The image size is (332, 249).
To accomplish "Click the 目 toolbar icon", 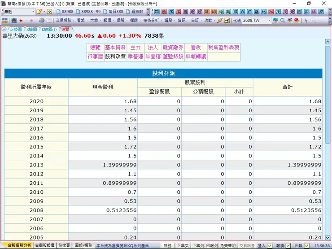I will pyautogui.click(x=185, y=12).
